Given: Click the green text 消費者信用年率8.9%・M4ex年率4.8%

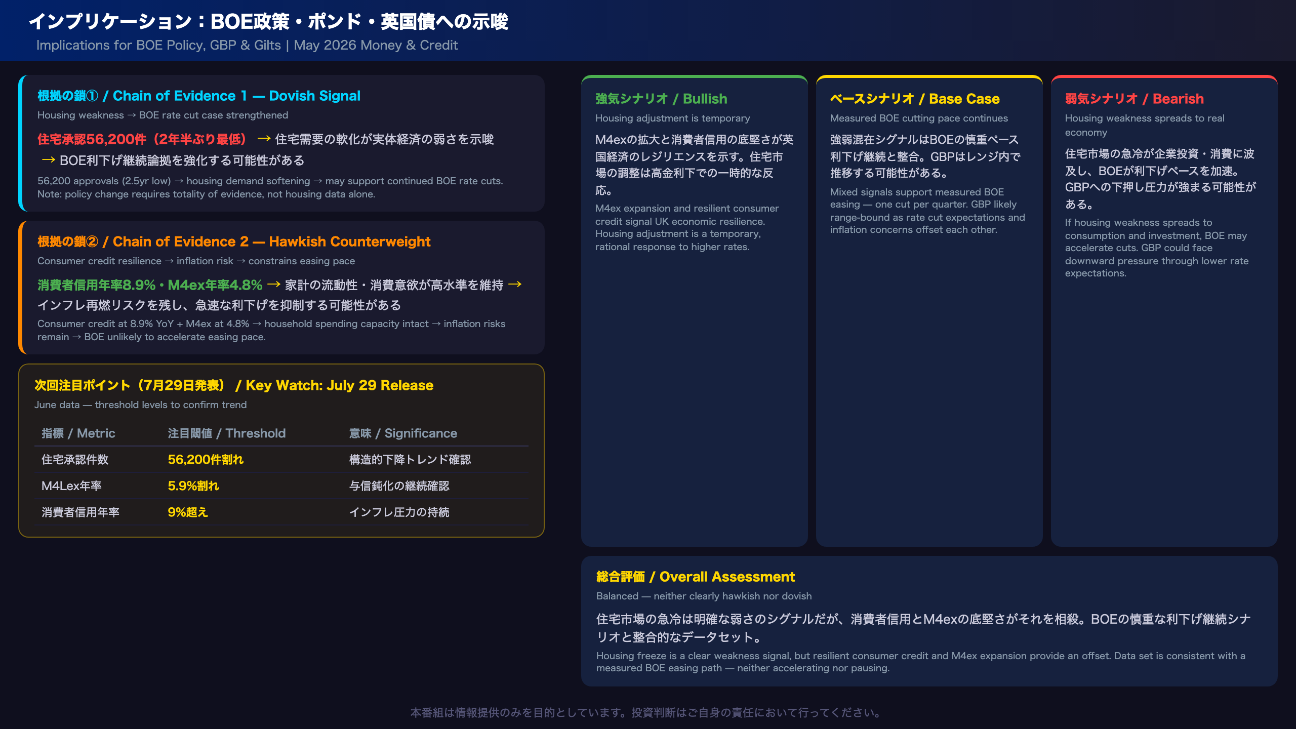Looking at the screenshot, I should (x=150, y=285).
